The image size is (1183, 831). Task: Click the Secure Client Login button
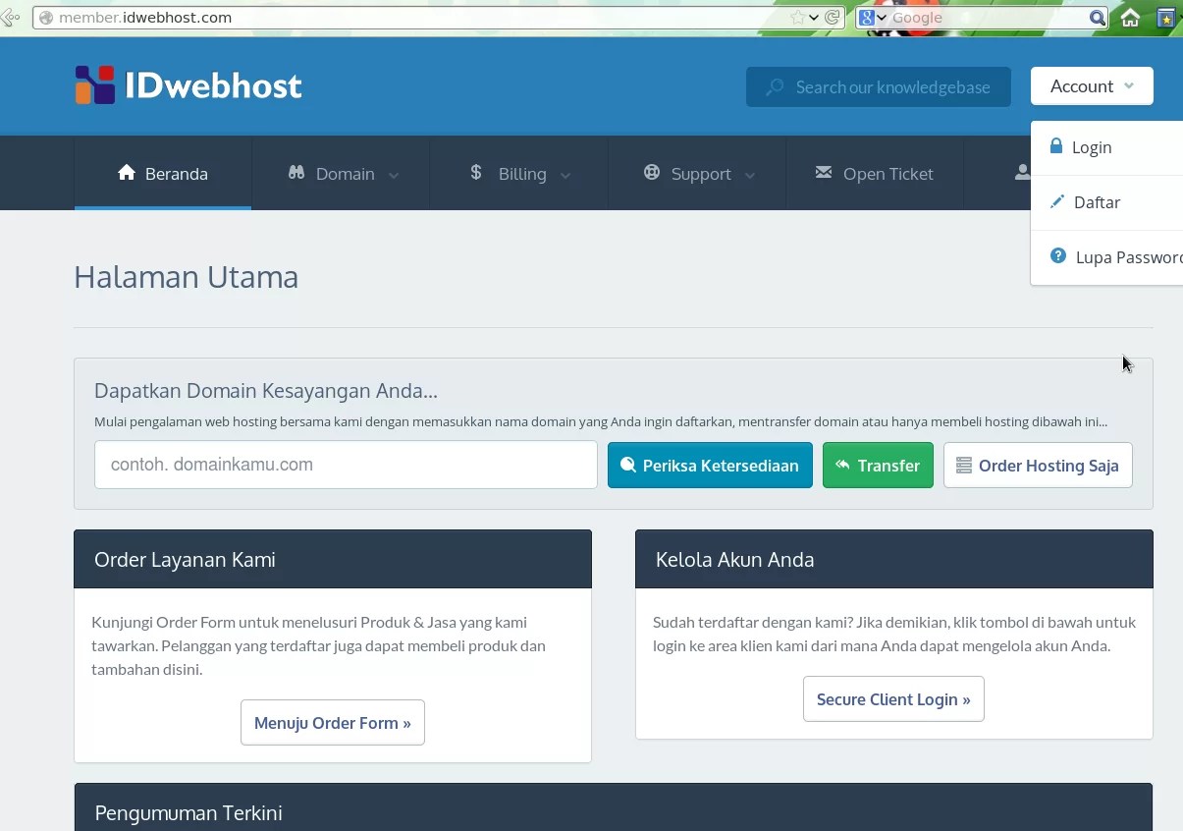point(892,698)
